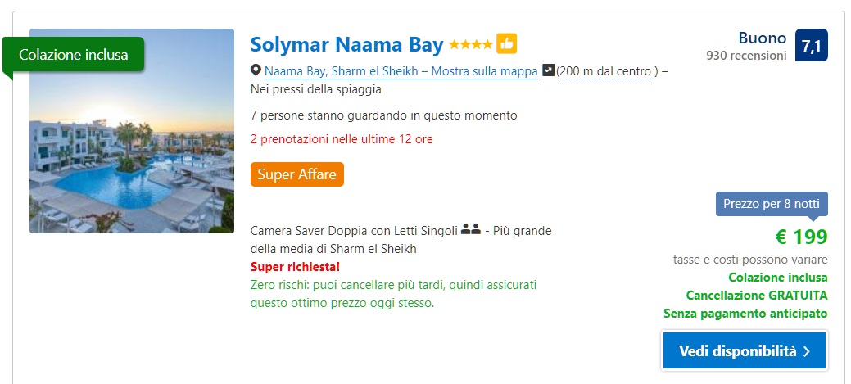Click the chevron arrow on Vedi disponibilità
This screenshot has height=384, width=851.
(806, 351)
